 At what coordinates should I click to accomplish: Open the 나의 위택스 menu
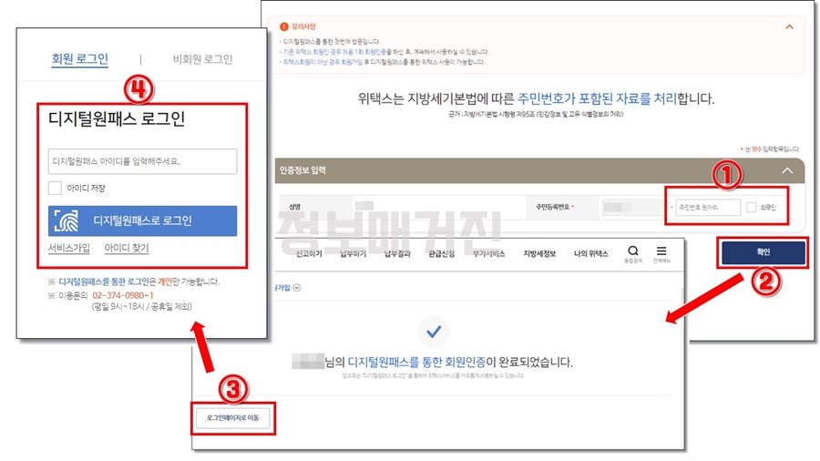pos(591,254)
